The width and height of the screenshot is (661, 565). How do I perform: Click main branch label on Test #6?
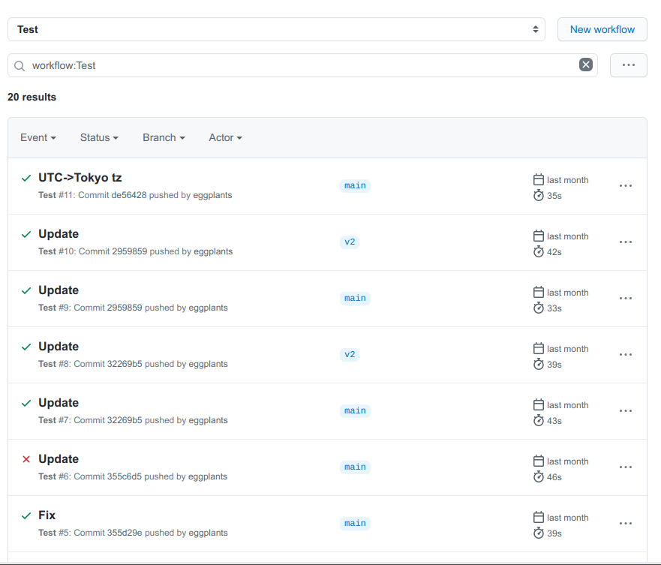(x=355, y=467)
